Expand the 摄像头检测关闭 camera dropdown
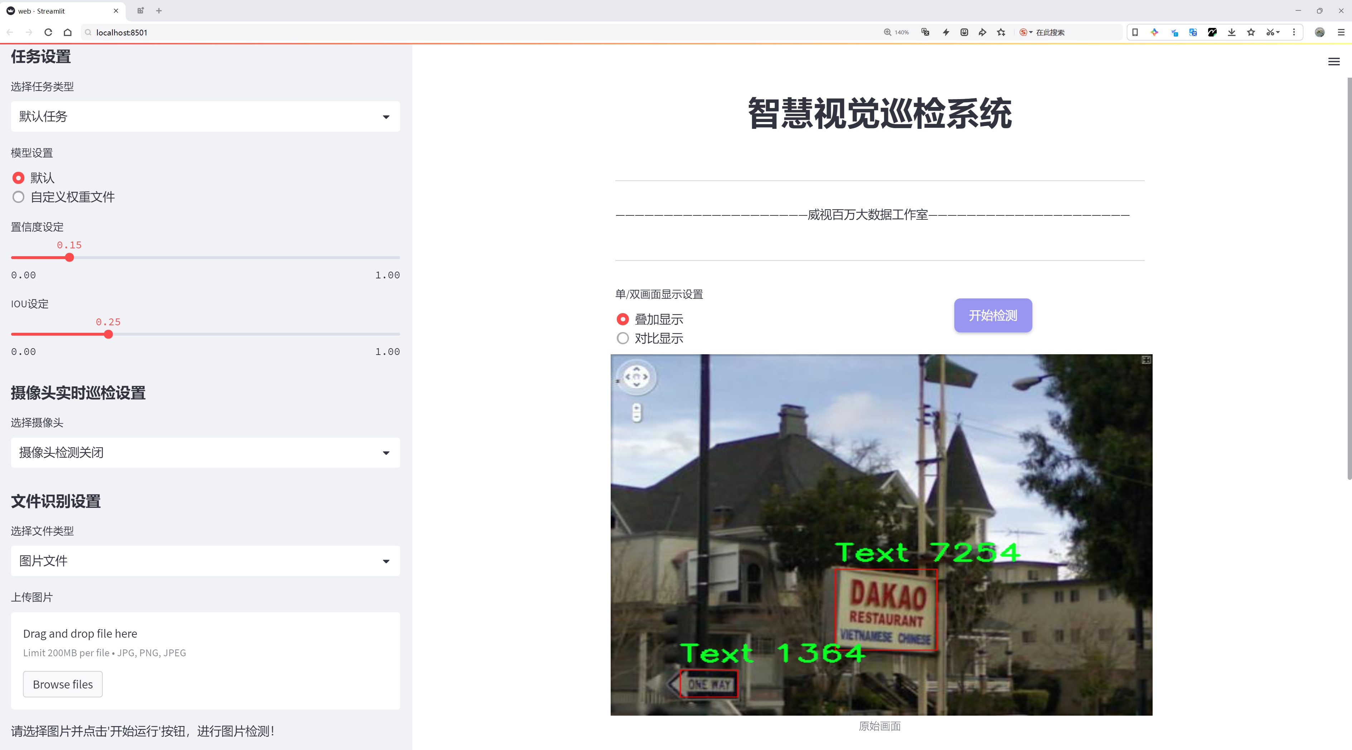This screenshot has height=750, width=1352. tap(205, 453)
